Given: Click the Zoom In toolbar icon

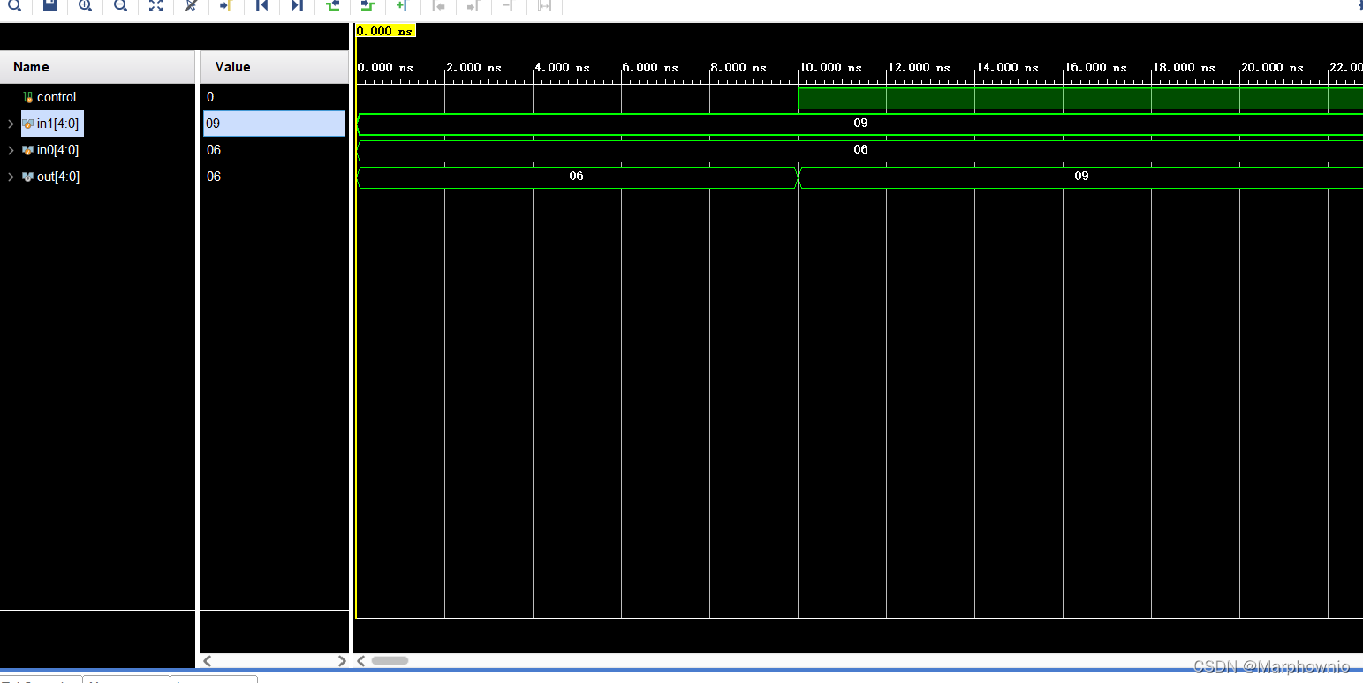Looking at the screenshot, I should tap(85, 5).
